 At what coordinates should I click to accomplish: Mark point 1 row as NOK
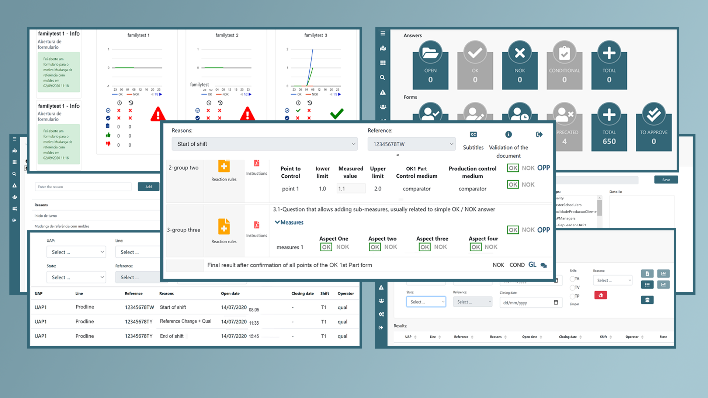pyautogui.click(x=528, y=185)
